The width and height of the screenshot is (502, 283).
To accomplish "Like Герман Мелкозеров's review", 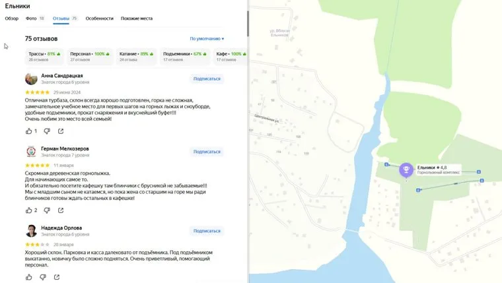I will tap(29, 210).
